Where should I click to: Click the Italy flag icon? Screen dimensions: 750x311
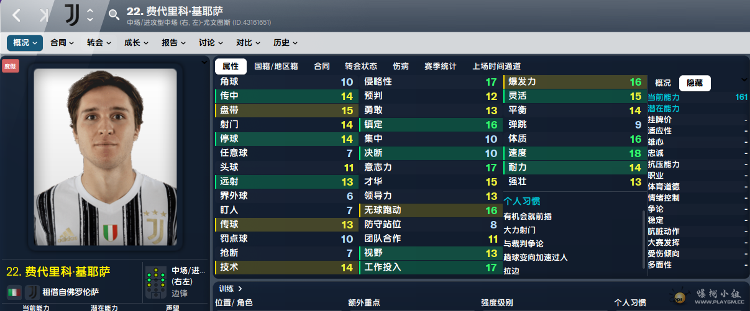[14, 292]
